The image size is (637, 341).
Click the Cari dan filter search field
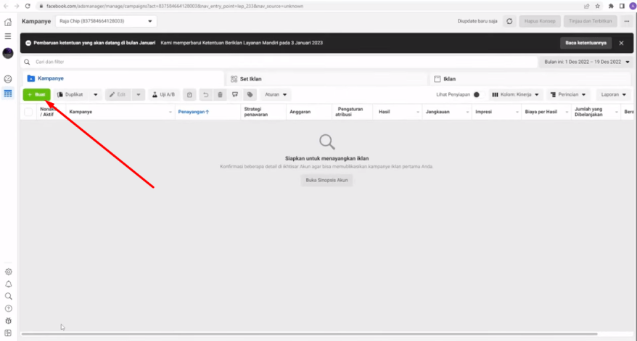tap(279, 62)
